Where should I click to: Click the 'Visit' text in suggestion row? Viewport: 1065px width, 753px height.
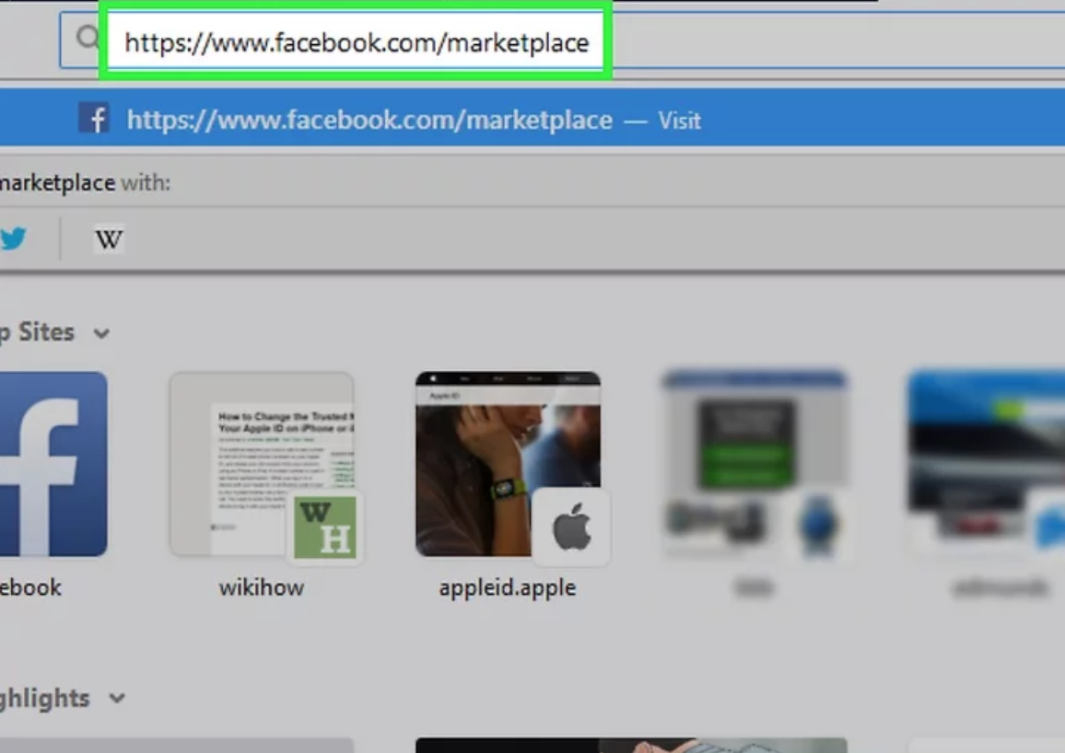pos(679,121)
